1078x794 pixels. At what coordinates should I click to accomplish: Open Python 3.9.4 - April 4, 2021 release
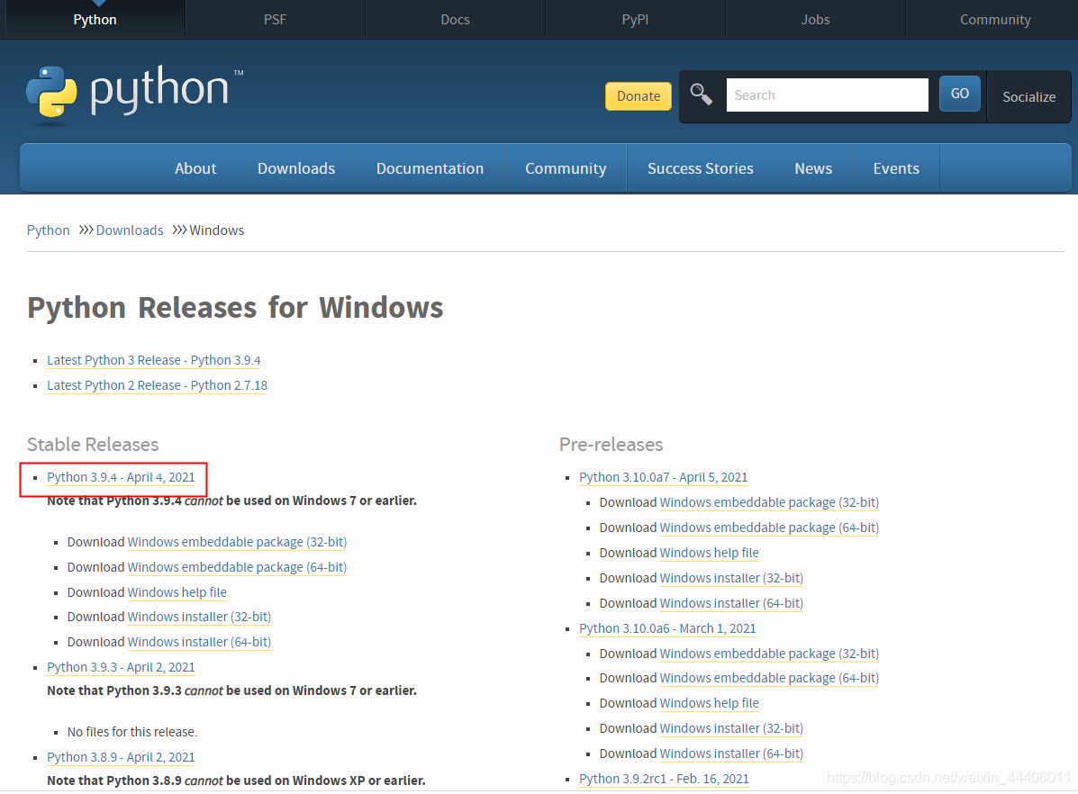click(121, 477)
